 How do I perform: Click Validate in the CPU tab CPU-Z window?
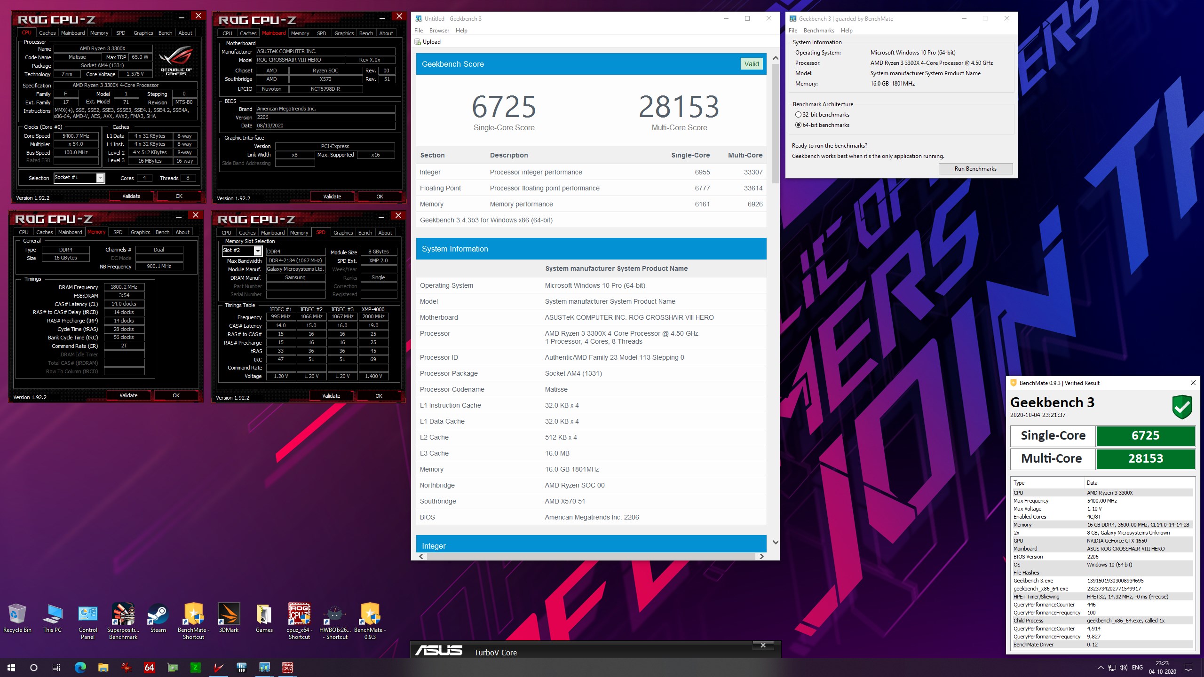131,196
